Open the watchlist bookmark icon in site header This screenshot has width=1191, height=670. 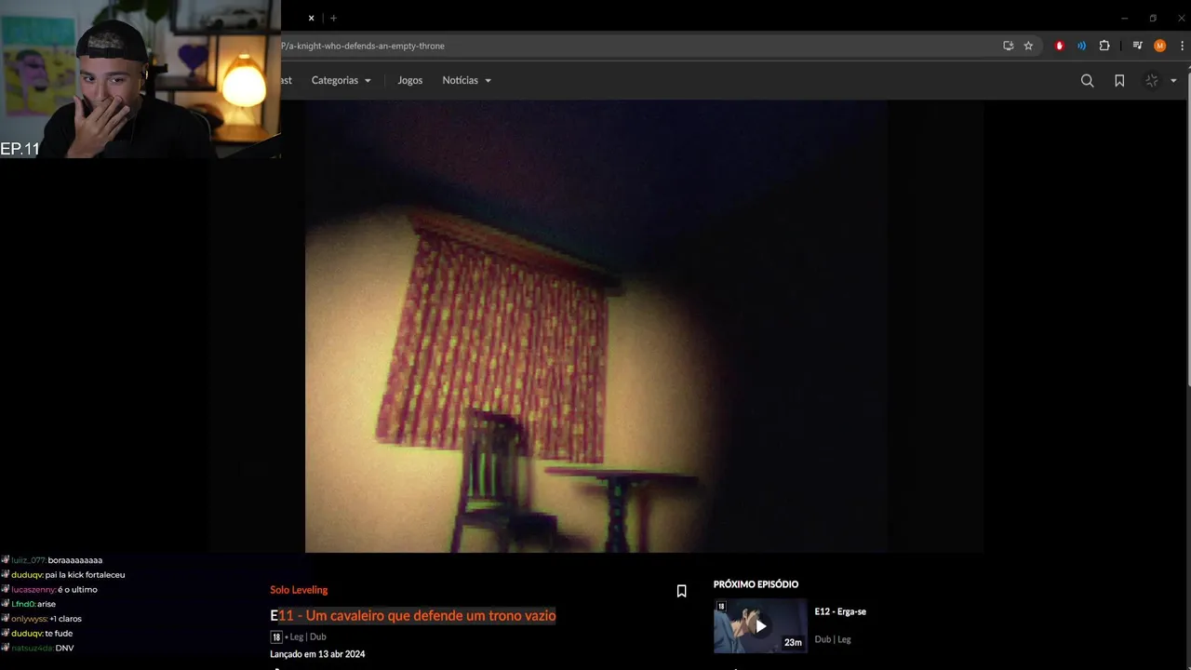[x=1119, y=81]
